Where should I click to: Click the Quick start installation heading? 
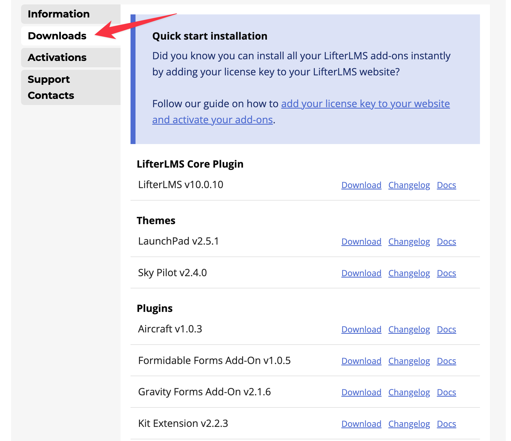(210, 36)
